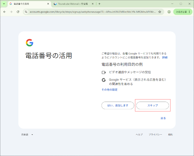Click the スキップ button
Viewport: 194px width, 156px height.
pos(153,106)
